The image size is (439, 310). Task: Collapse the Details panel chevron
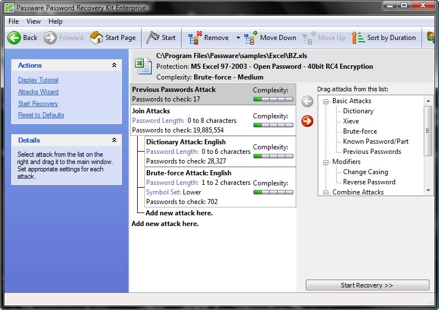(x=114, y=140)
